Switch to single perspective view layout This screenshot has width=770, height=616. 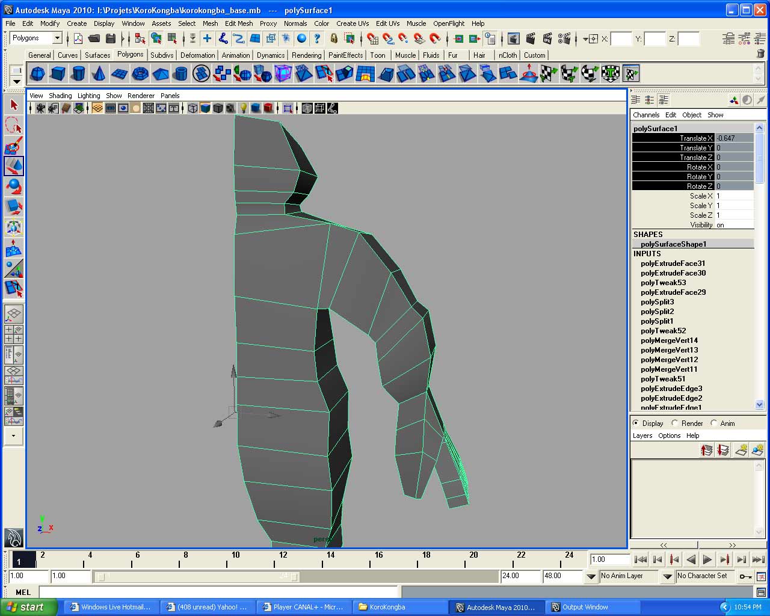click(x=14, y=314)
